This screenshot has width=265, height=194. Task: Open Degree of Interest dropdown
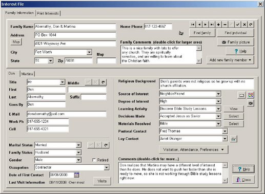[218, 101]
